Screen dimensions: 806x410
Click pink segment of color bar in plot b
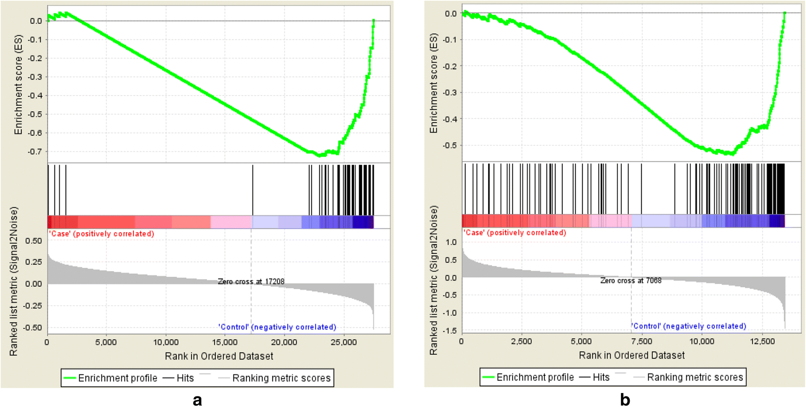point(610,221)
